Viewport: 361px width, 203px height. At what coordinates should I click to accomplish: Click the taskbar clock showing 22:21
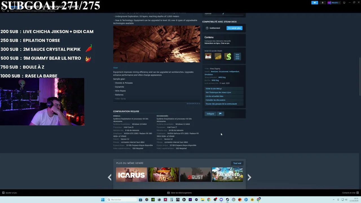(354, 200)
